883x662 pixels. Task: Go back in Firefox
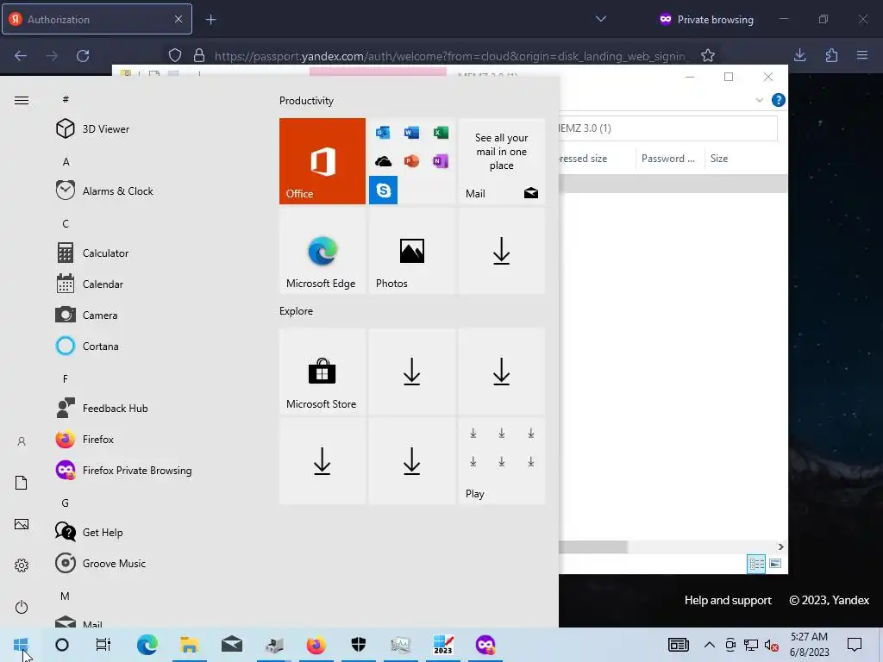(x=21, y=56)
